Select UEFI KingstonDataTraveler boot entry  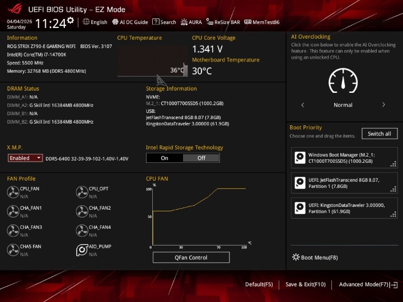(x=344, y=208)
